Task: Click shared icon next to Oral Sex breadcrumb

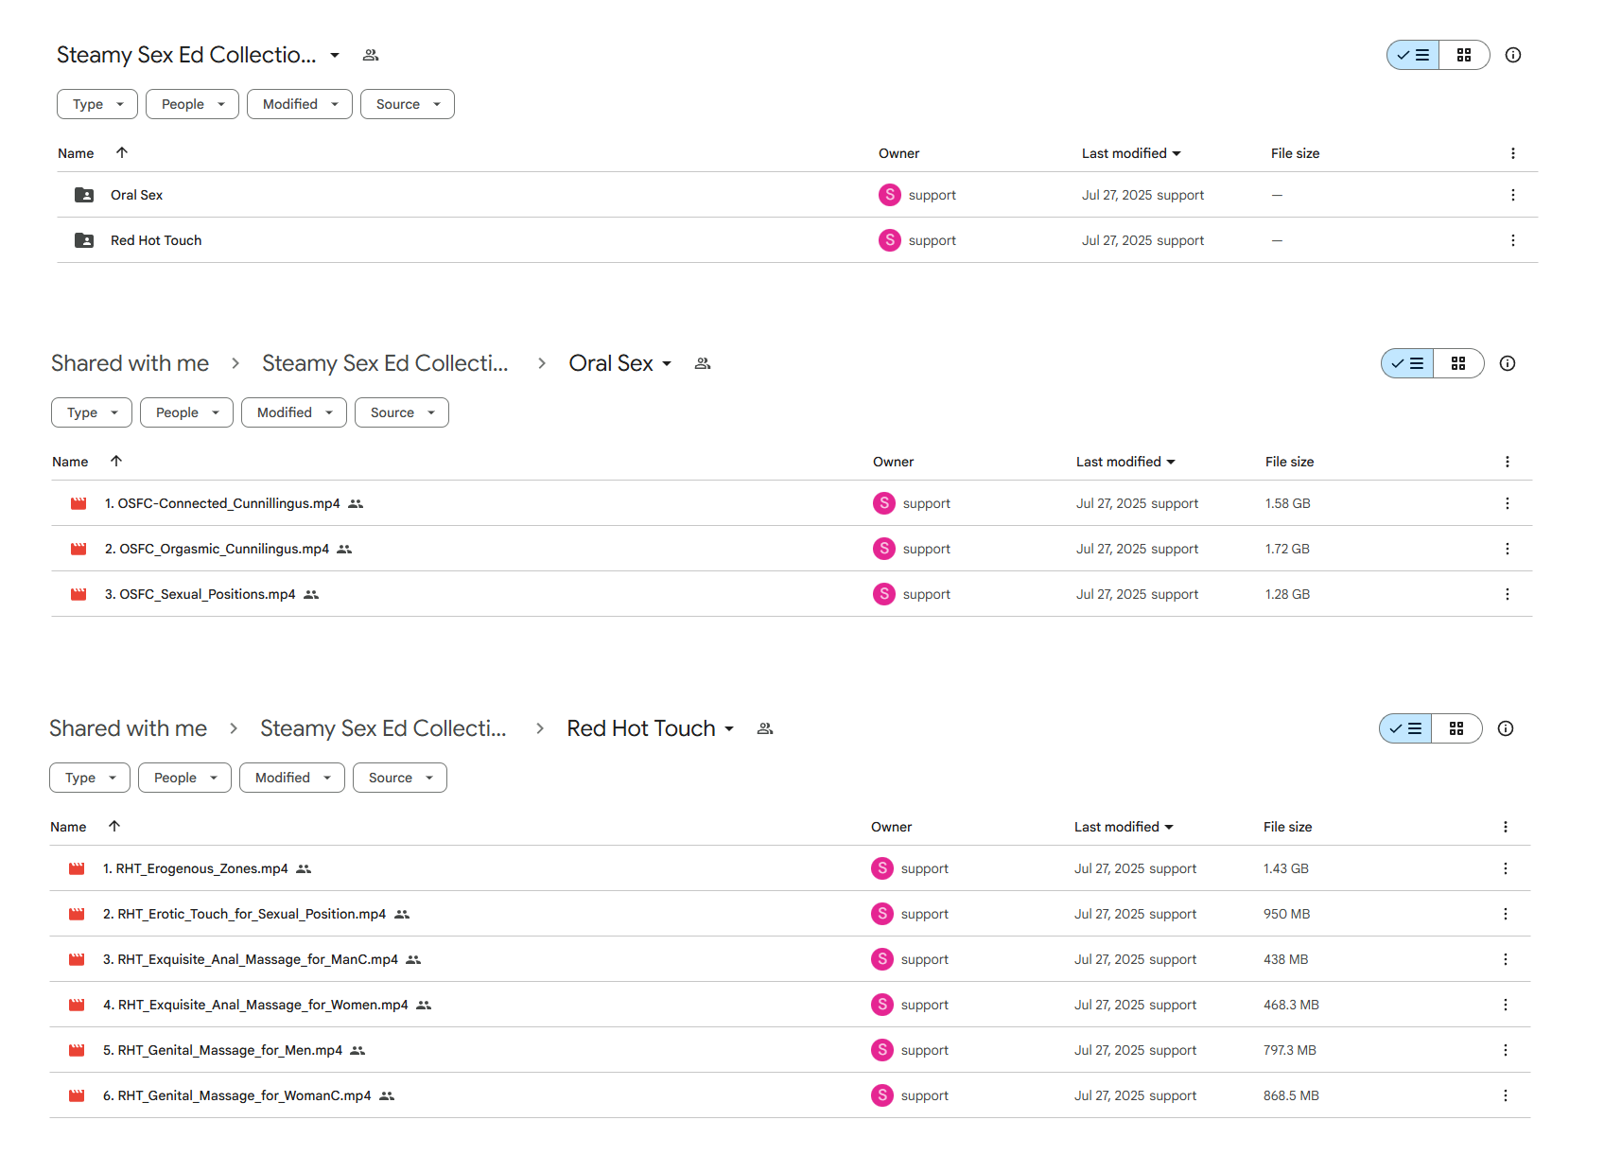Action: (x=702, y=363)
